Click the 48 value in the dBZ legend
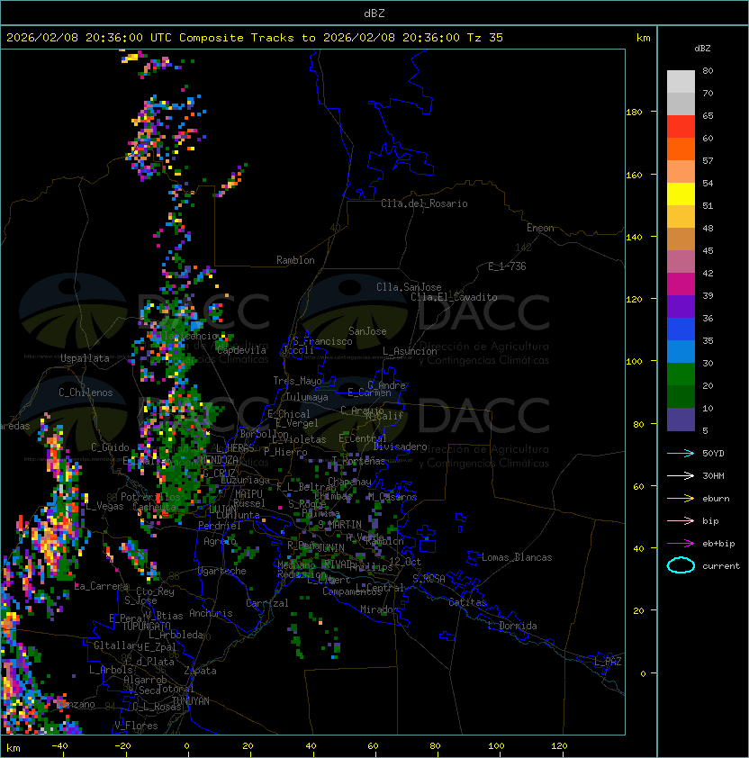749x758 pixels. pyautogui.click(x=708, y=228)
